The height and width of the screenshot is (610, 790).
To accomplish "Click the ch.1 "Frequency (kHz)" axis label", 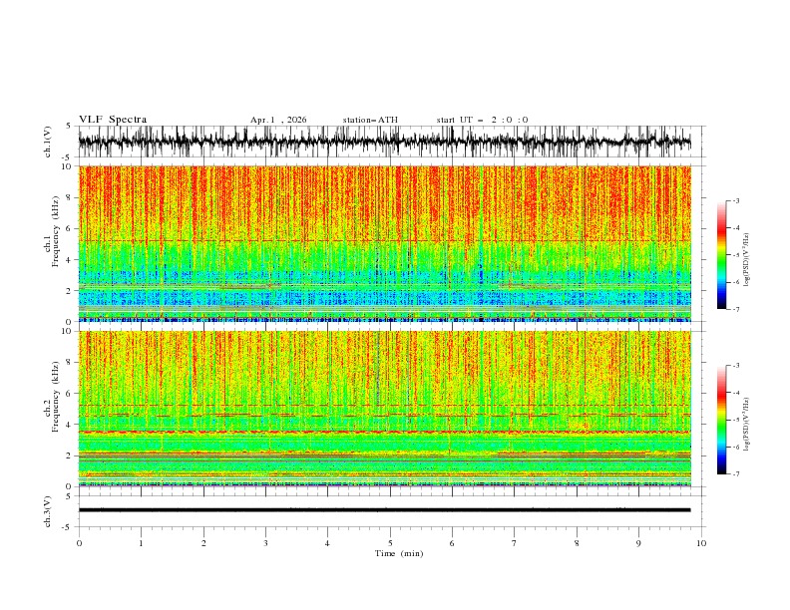I will [56, 232].
